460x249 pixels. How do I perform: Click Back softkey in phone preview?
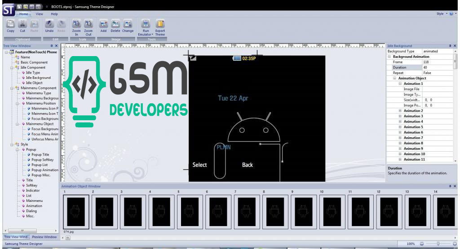[x=248, y=165]
